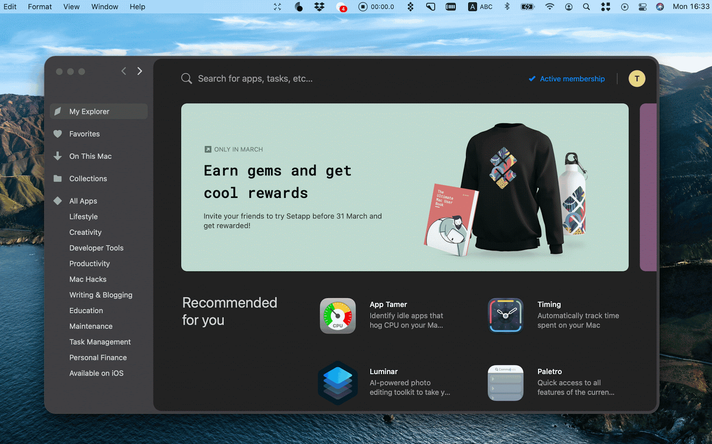Viewport: 712px width, 444px height.
Task: Browse the Personal Finance category
Action: pos(98,357)
